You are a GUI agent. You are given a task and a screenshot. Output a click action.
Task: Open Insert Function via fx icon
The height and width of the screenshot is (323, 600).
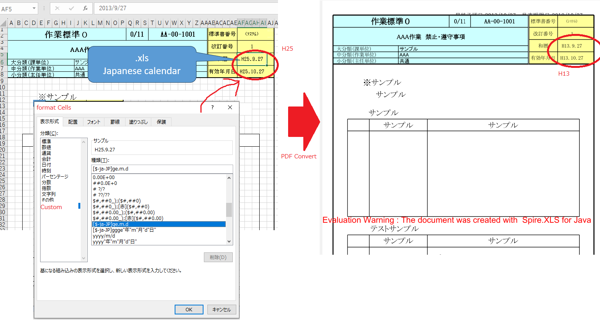click(x=85, y=8)
